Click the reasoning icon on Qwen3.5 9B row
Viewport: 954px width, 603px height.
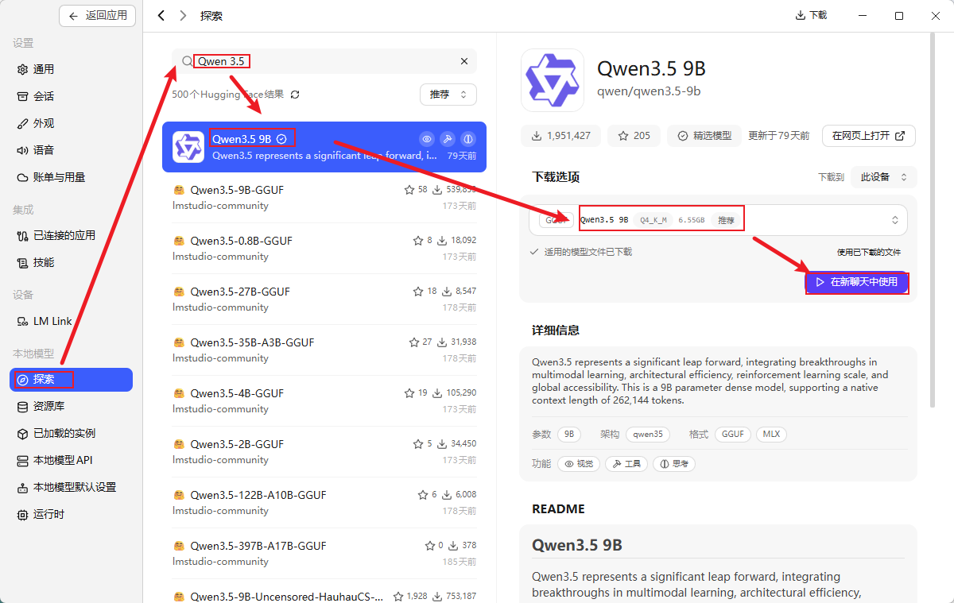tap(468, 139)
